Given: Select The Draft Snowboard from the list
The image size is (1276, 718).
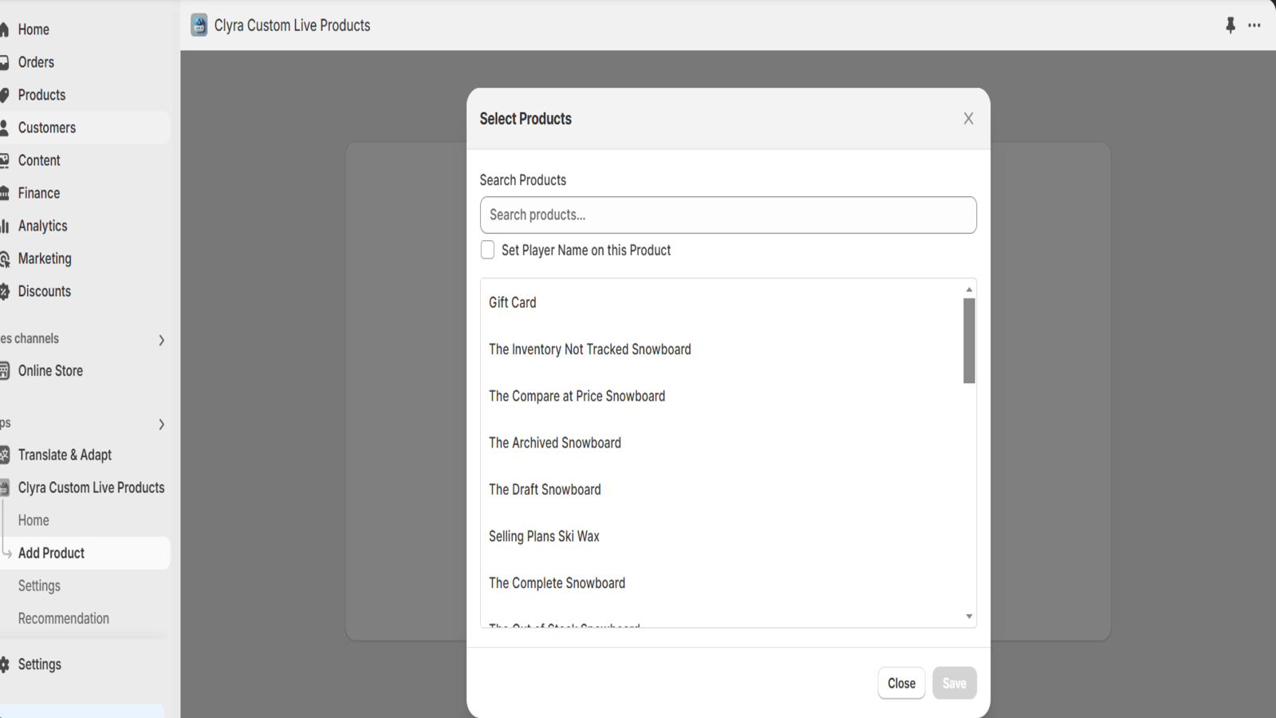Looking at the screenshot, I should 545,489.
